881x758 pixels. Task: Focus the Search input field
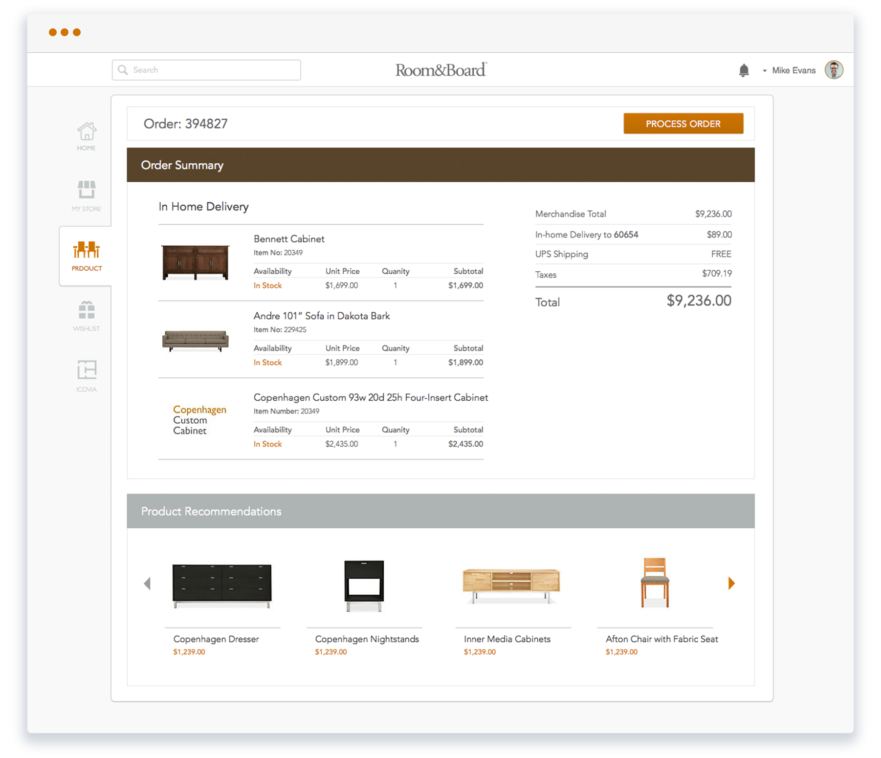click(x=206, y=70)
